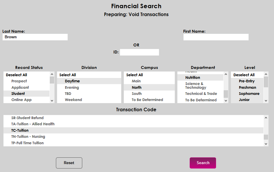
Task: Choose Select All in Campus list
Action: [135, 75]
